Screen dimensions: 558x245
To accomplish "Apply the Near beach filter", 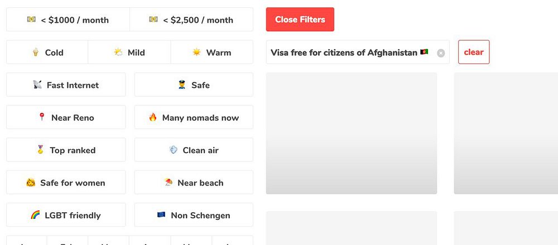I will [x=194, y=183].
